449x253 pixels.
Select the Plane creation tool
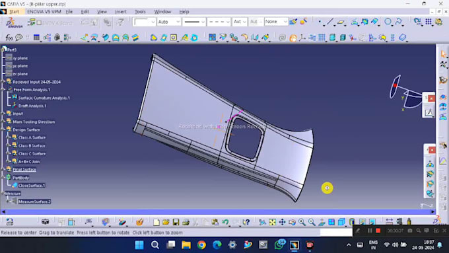coord(341,22)
